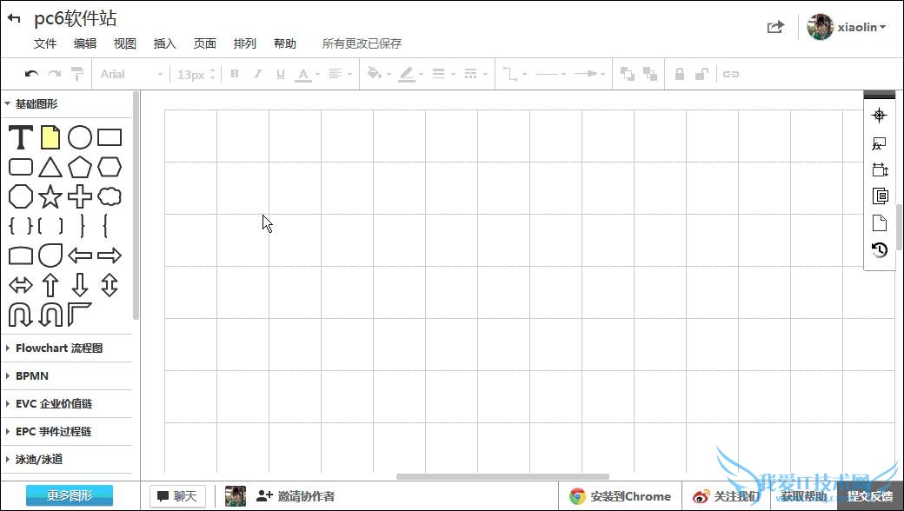
Task: Select the left arrow shape
Action: point(80,255)
